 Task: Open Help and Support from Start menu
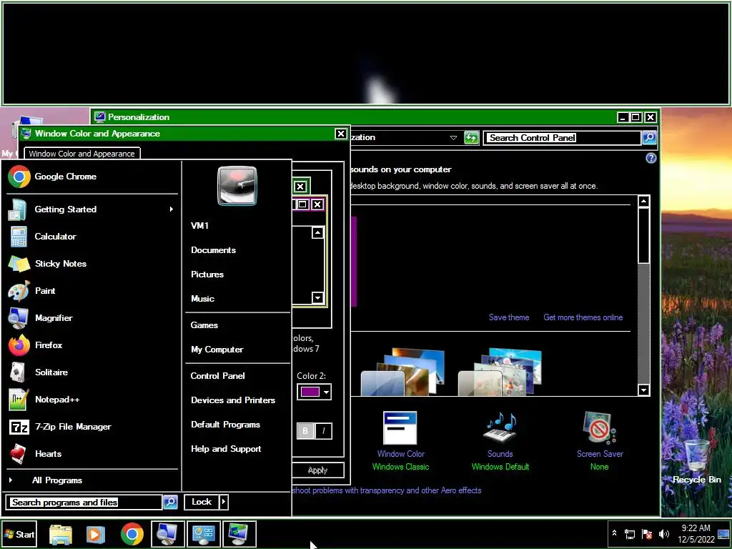[x=226, y=449]
